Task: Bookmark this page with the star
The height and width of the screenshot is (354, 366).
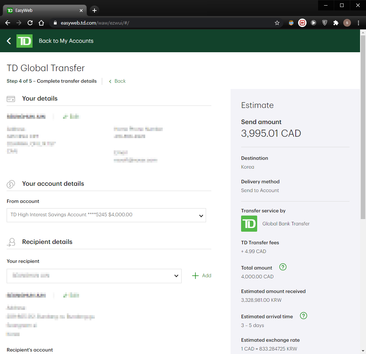Action: point(277,23)
